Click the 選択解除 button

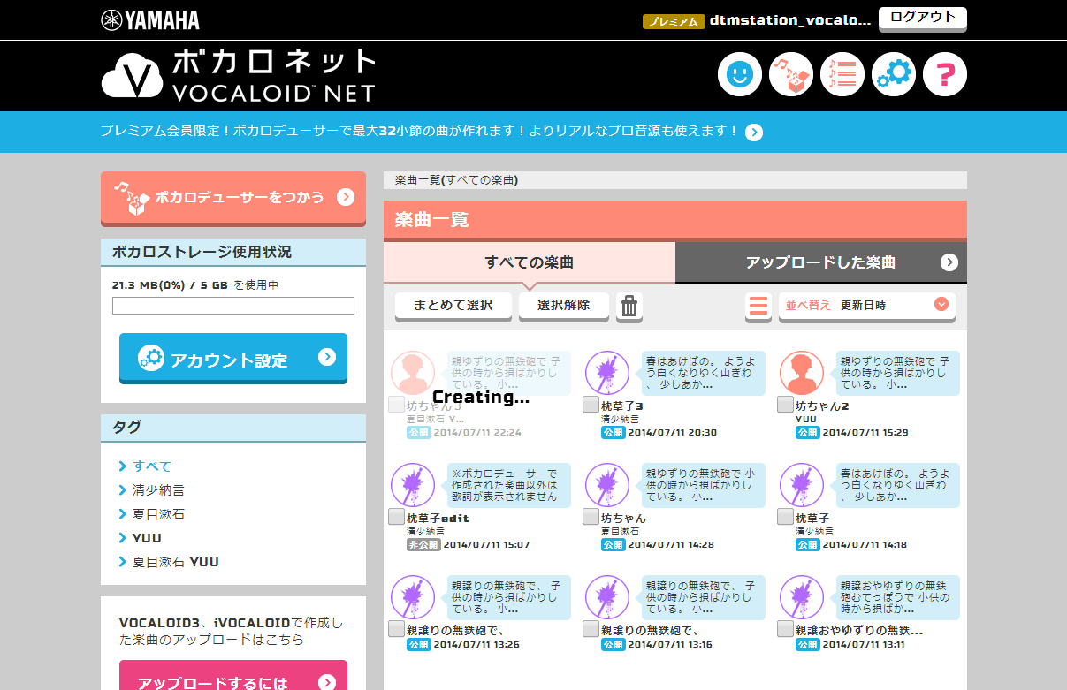click(564, 306)
